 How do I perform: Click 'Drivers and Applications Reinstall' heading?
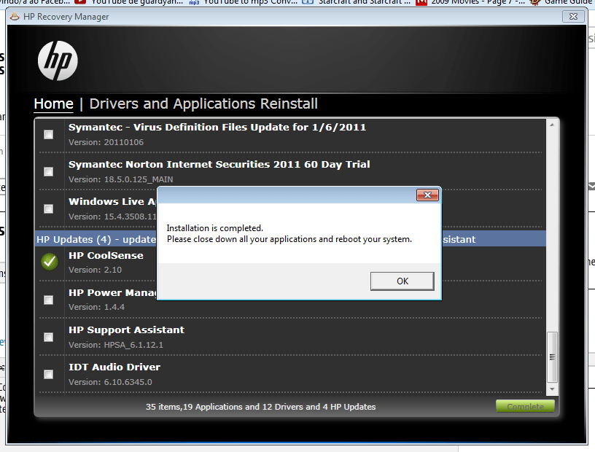tap(203, 104)
